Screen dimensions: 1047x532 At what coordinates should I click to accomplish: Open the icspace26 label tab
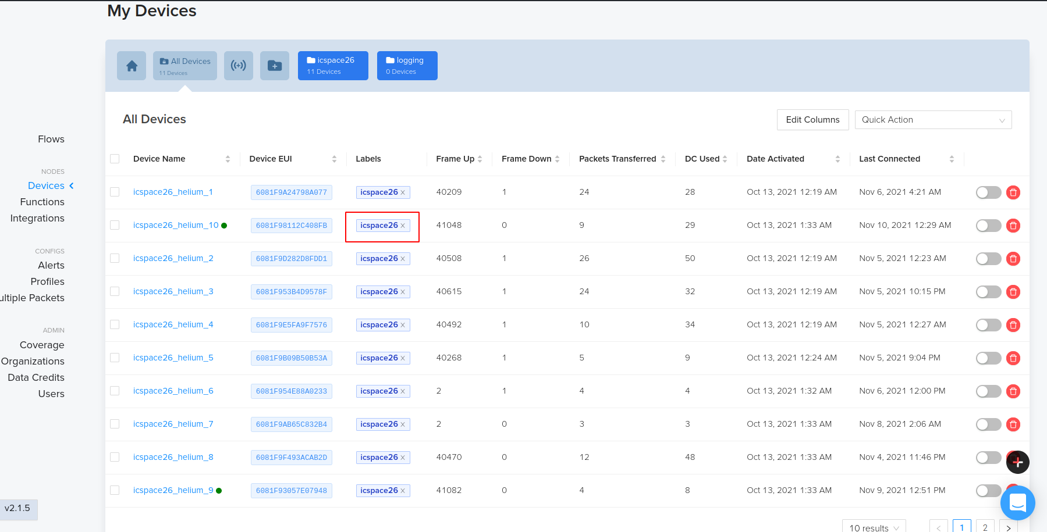333,66
